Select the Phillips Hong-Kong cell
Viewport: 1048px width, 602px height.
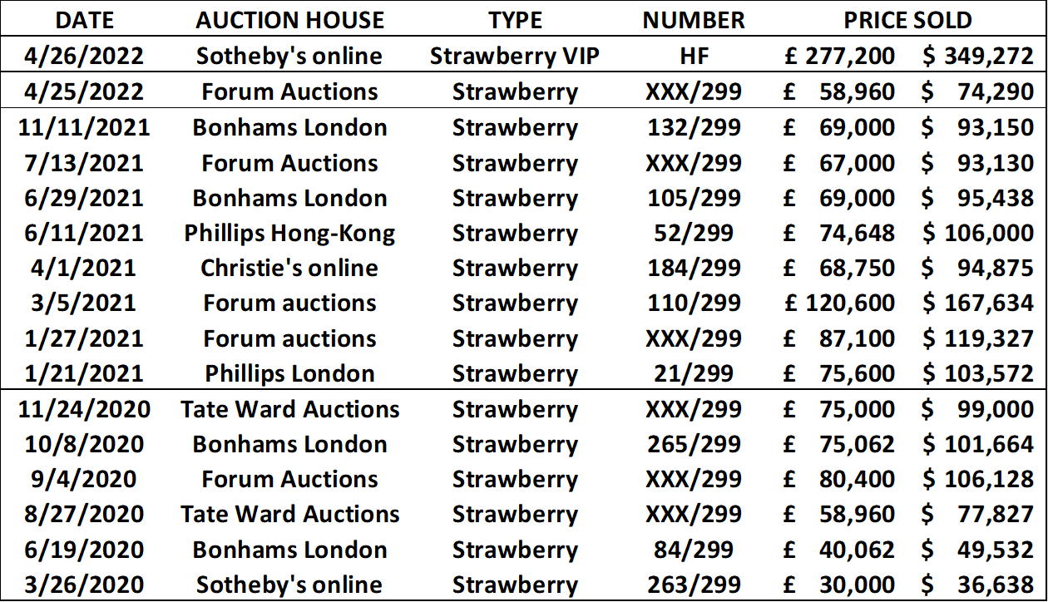click(289, 234)
